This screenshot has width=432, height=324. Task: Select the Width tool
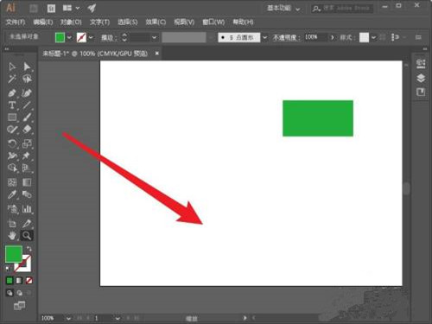click(12, 156)
